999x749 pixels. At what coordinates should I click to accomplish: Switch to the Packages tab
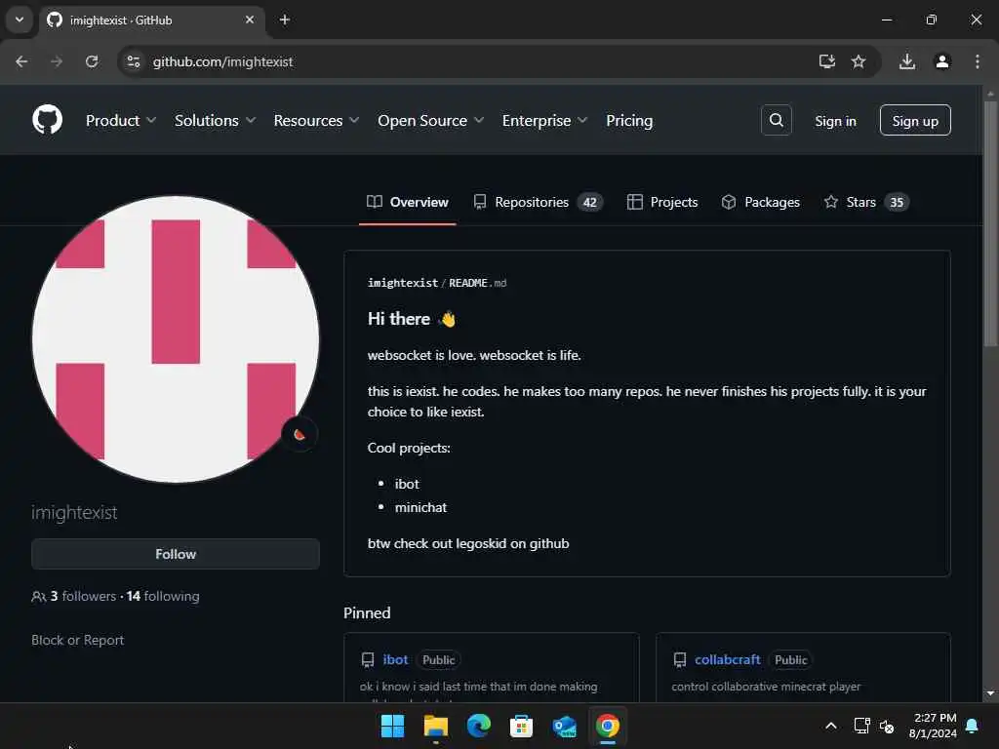point(761,202)
